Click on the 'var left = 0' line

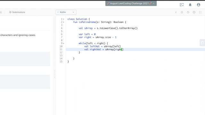87,34
